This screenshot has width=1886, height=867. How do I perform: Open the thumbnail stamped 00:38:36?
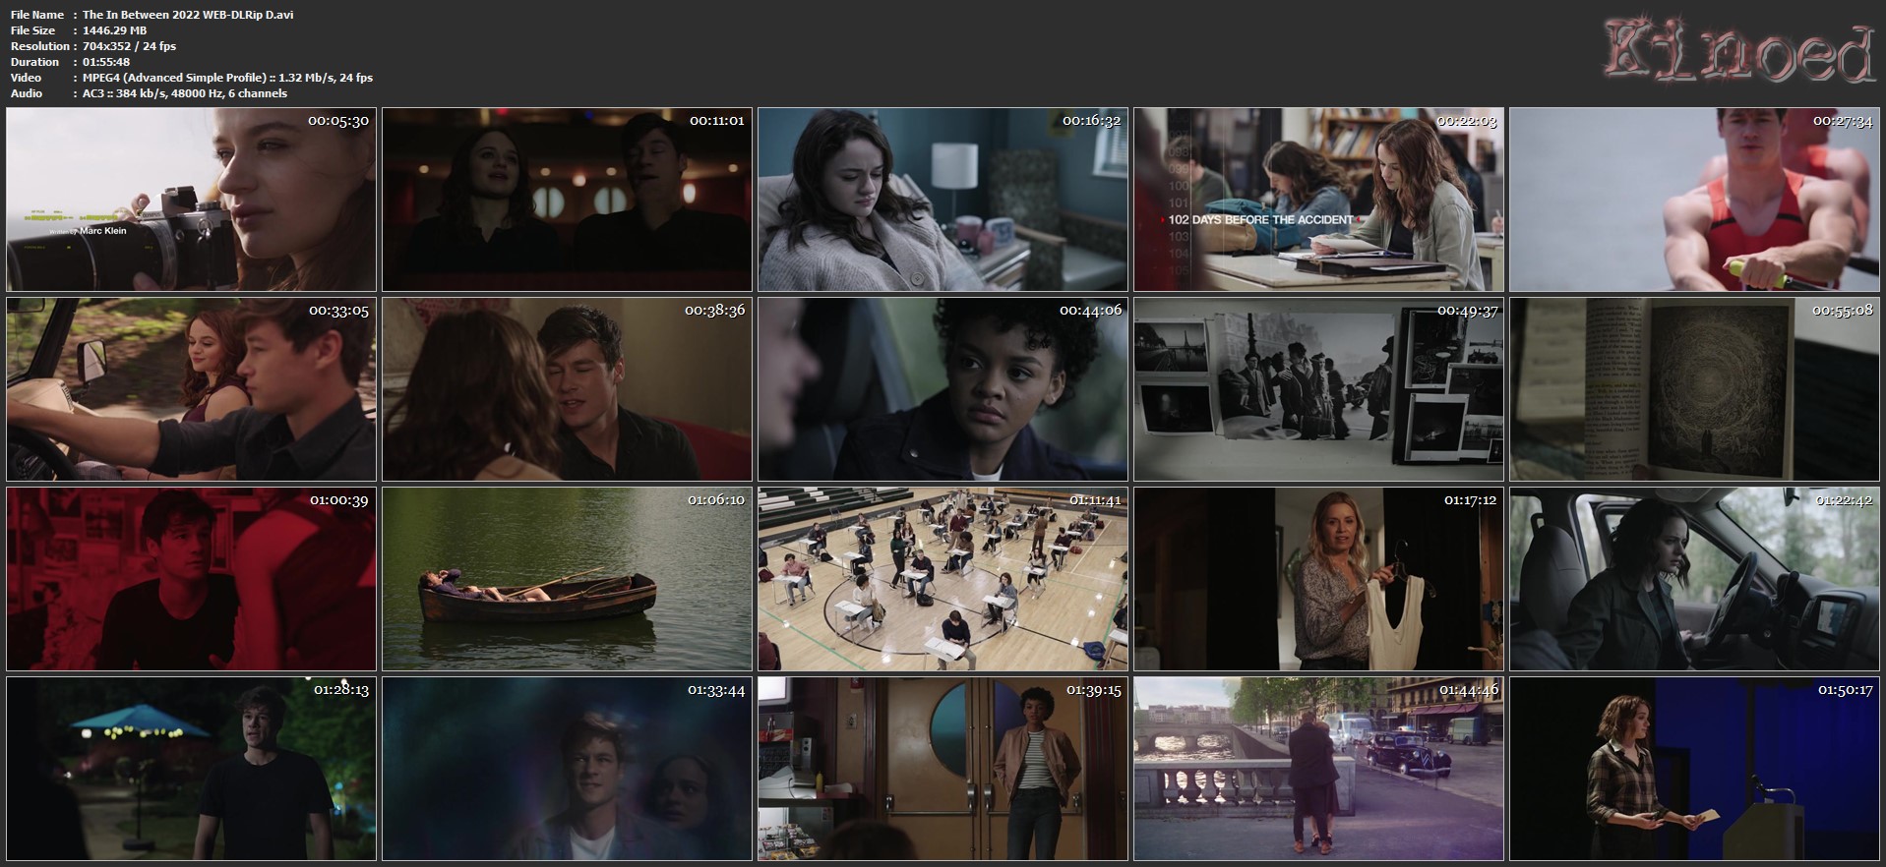pos(567,389)
